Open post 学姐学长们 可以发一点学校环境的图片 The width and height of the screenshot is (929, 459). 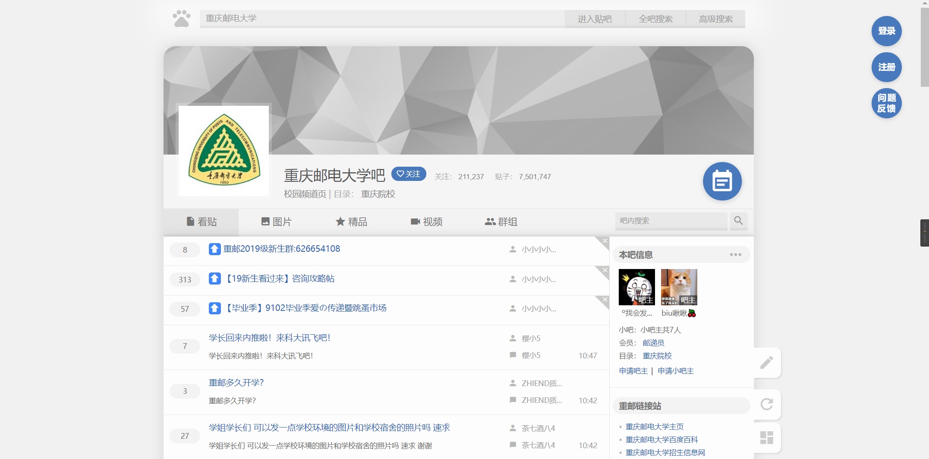[x=329, y=427]
